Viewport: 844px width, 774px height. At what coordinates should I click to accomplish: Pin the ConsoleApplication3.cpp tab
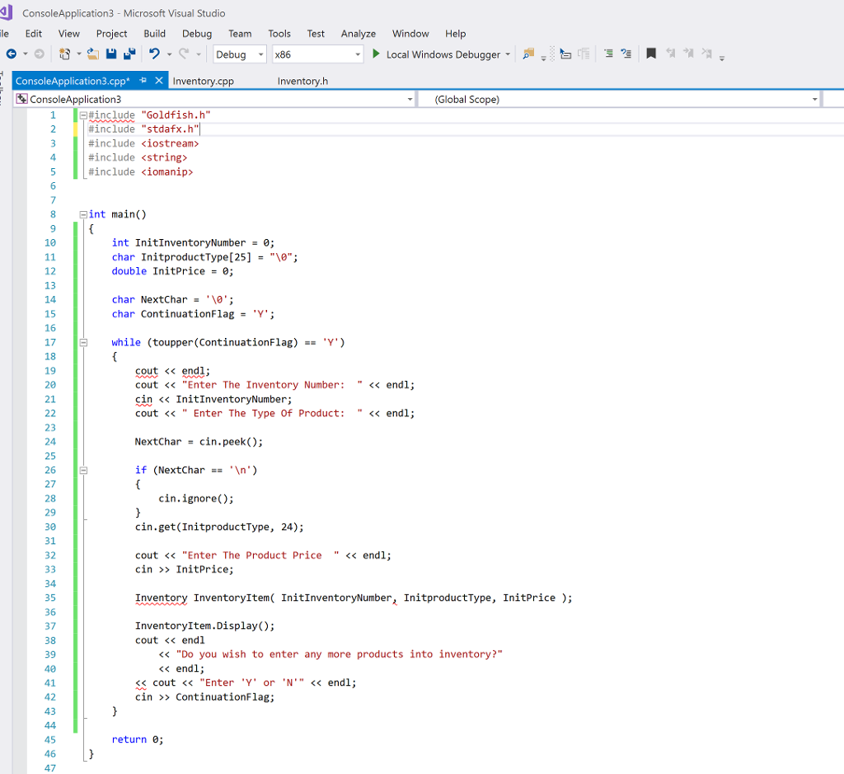pyautogui.click(x=143, y=80)
